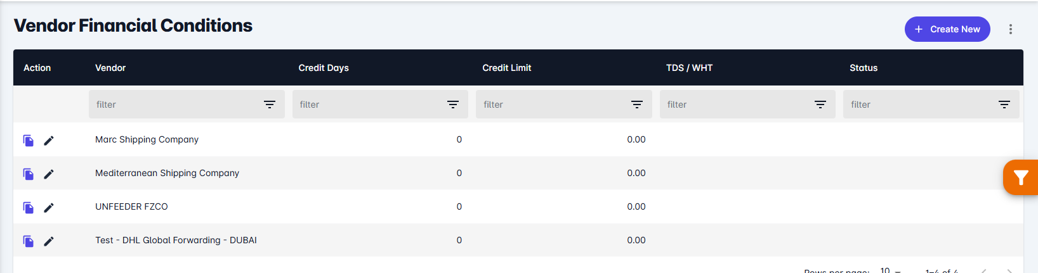Open Status column filter options icon

pyautogui.click(x=1004, y=105)
